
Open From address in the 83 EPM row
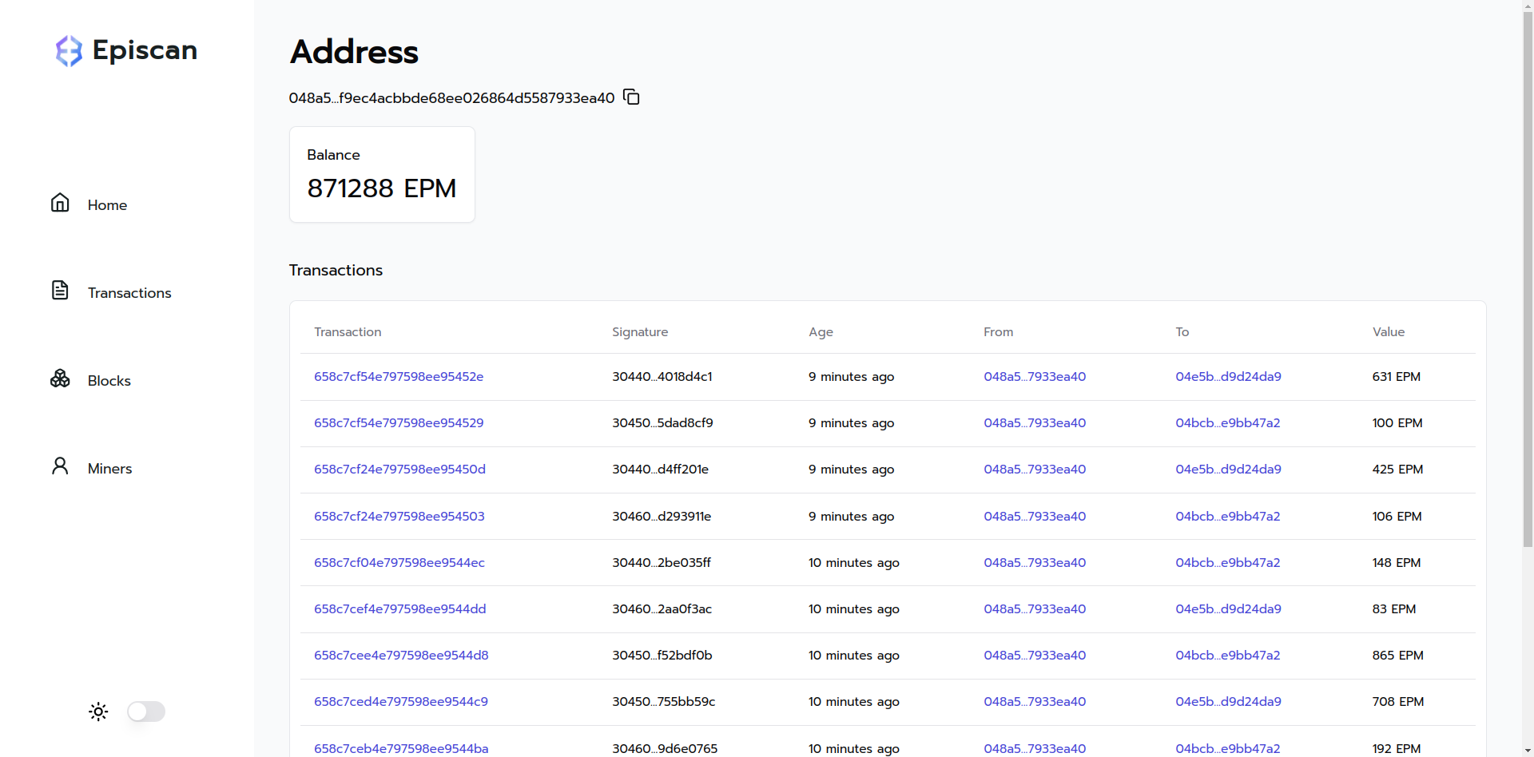coord(1035,609)
